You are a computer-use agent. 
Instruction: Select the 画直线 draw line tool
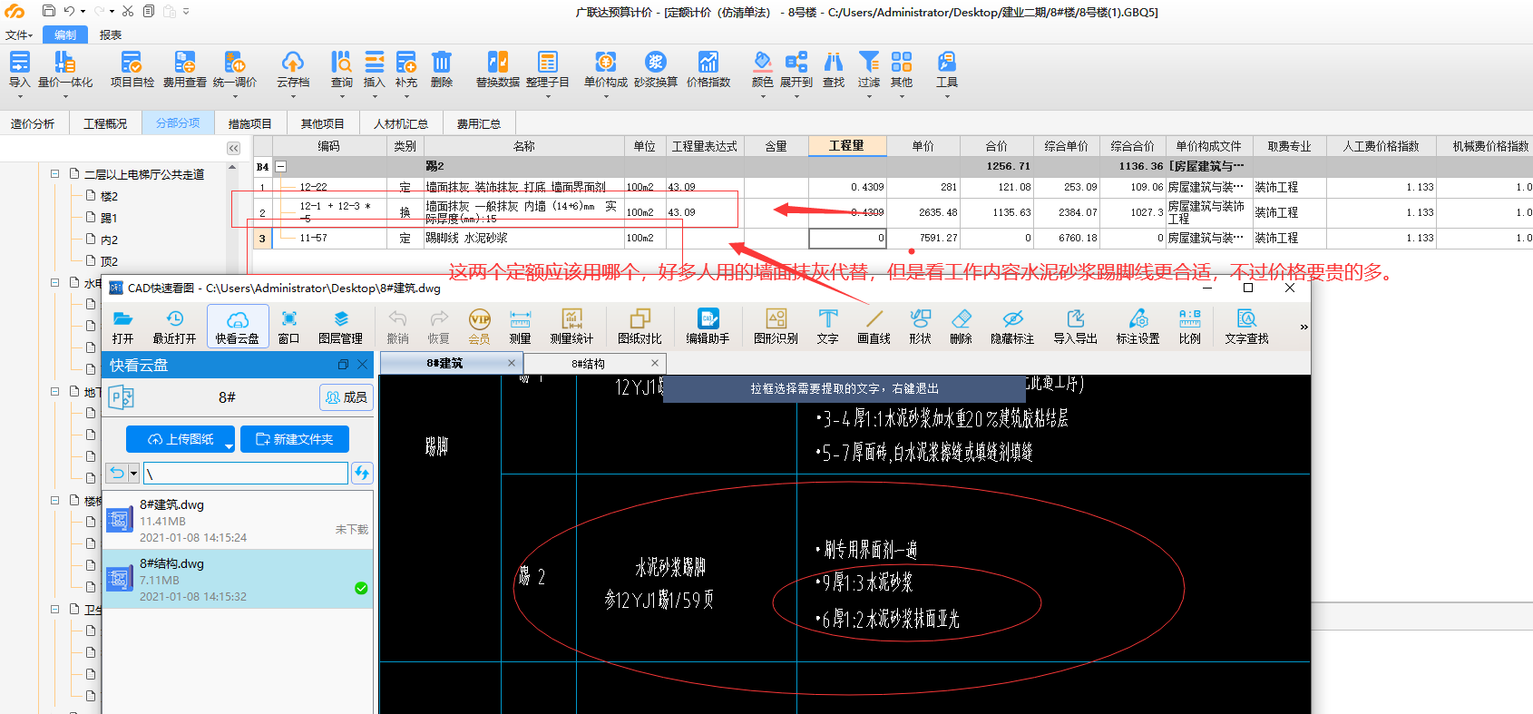pyautogui.click(x=874, y=328)
